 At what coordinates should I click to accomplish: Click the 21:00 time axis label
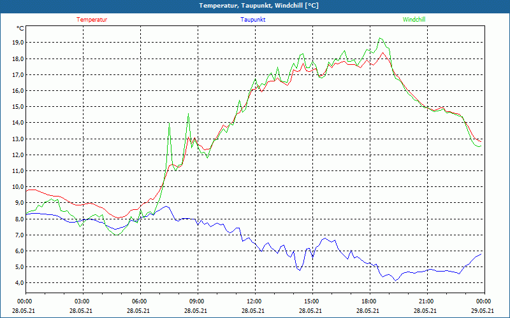point(427,301)
